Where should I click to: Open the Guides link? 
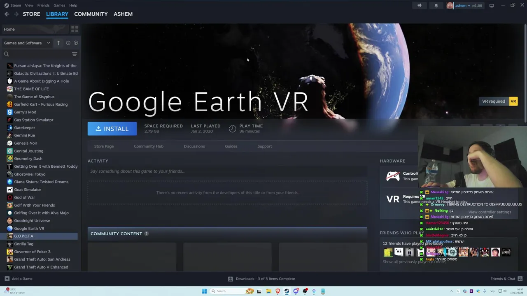231,146
